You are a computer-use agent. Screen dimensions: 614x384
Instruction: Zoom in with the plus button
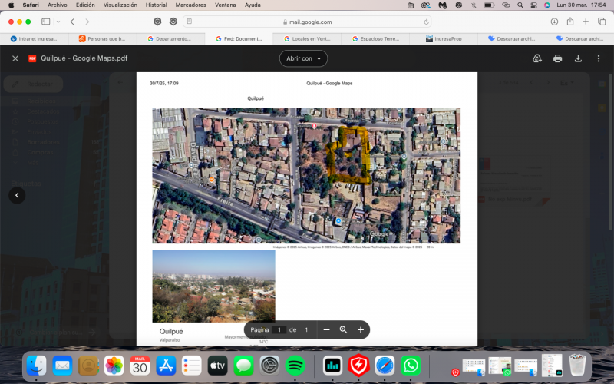click(x=361, y=329)
